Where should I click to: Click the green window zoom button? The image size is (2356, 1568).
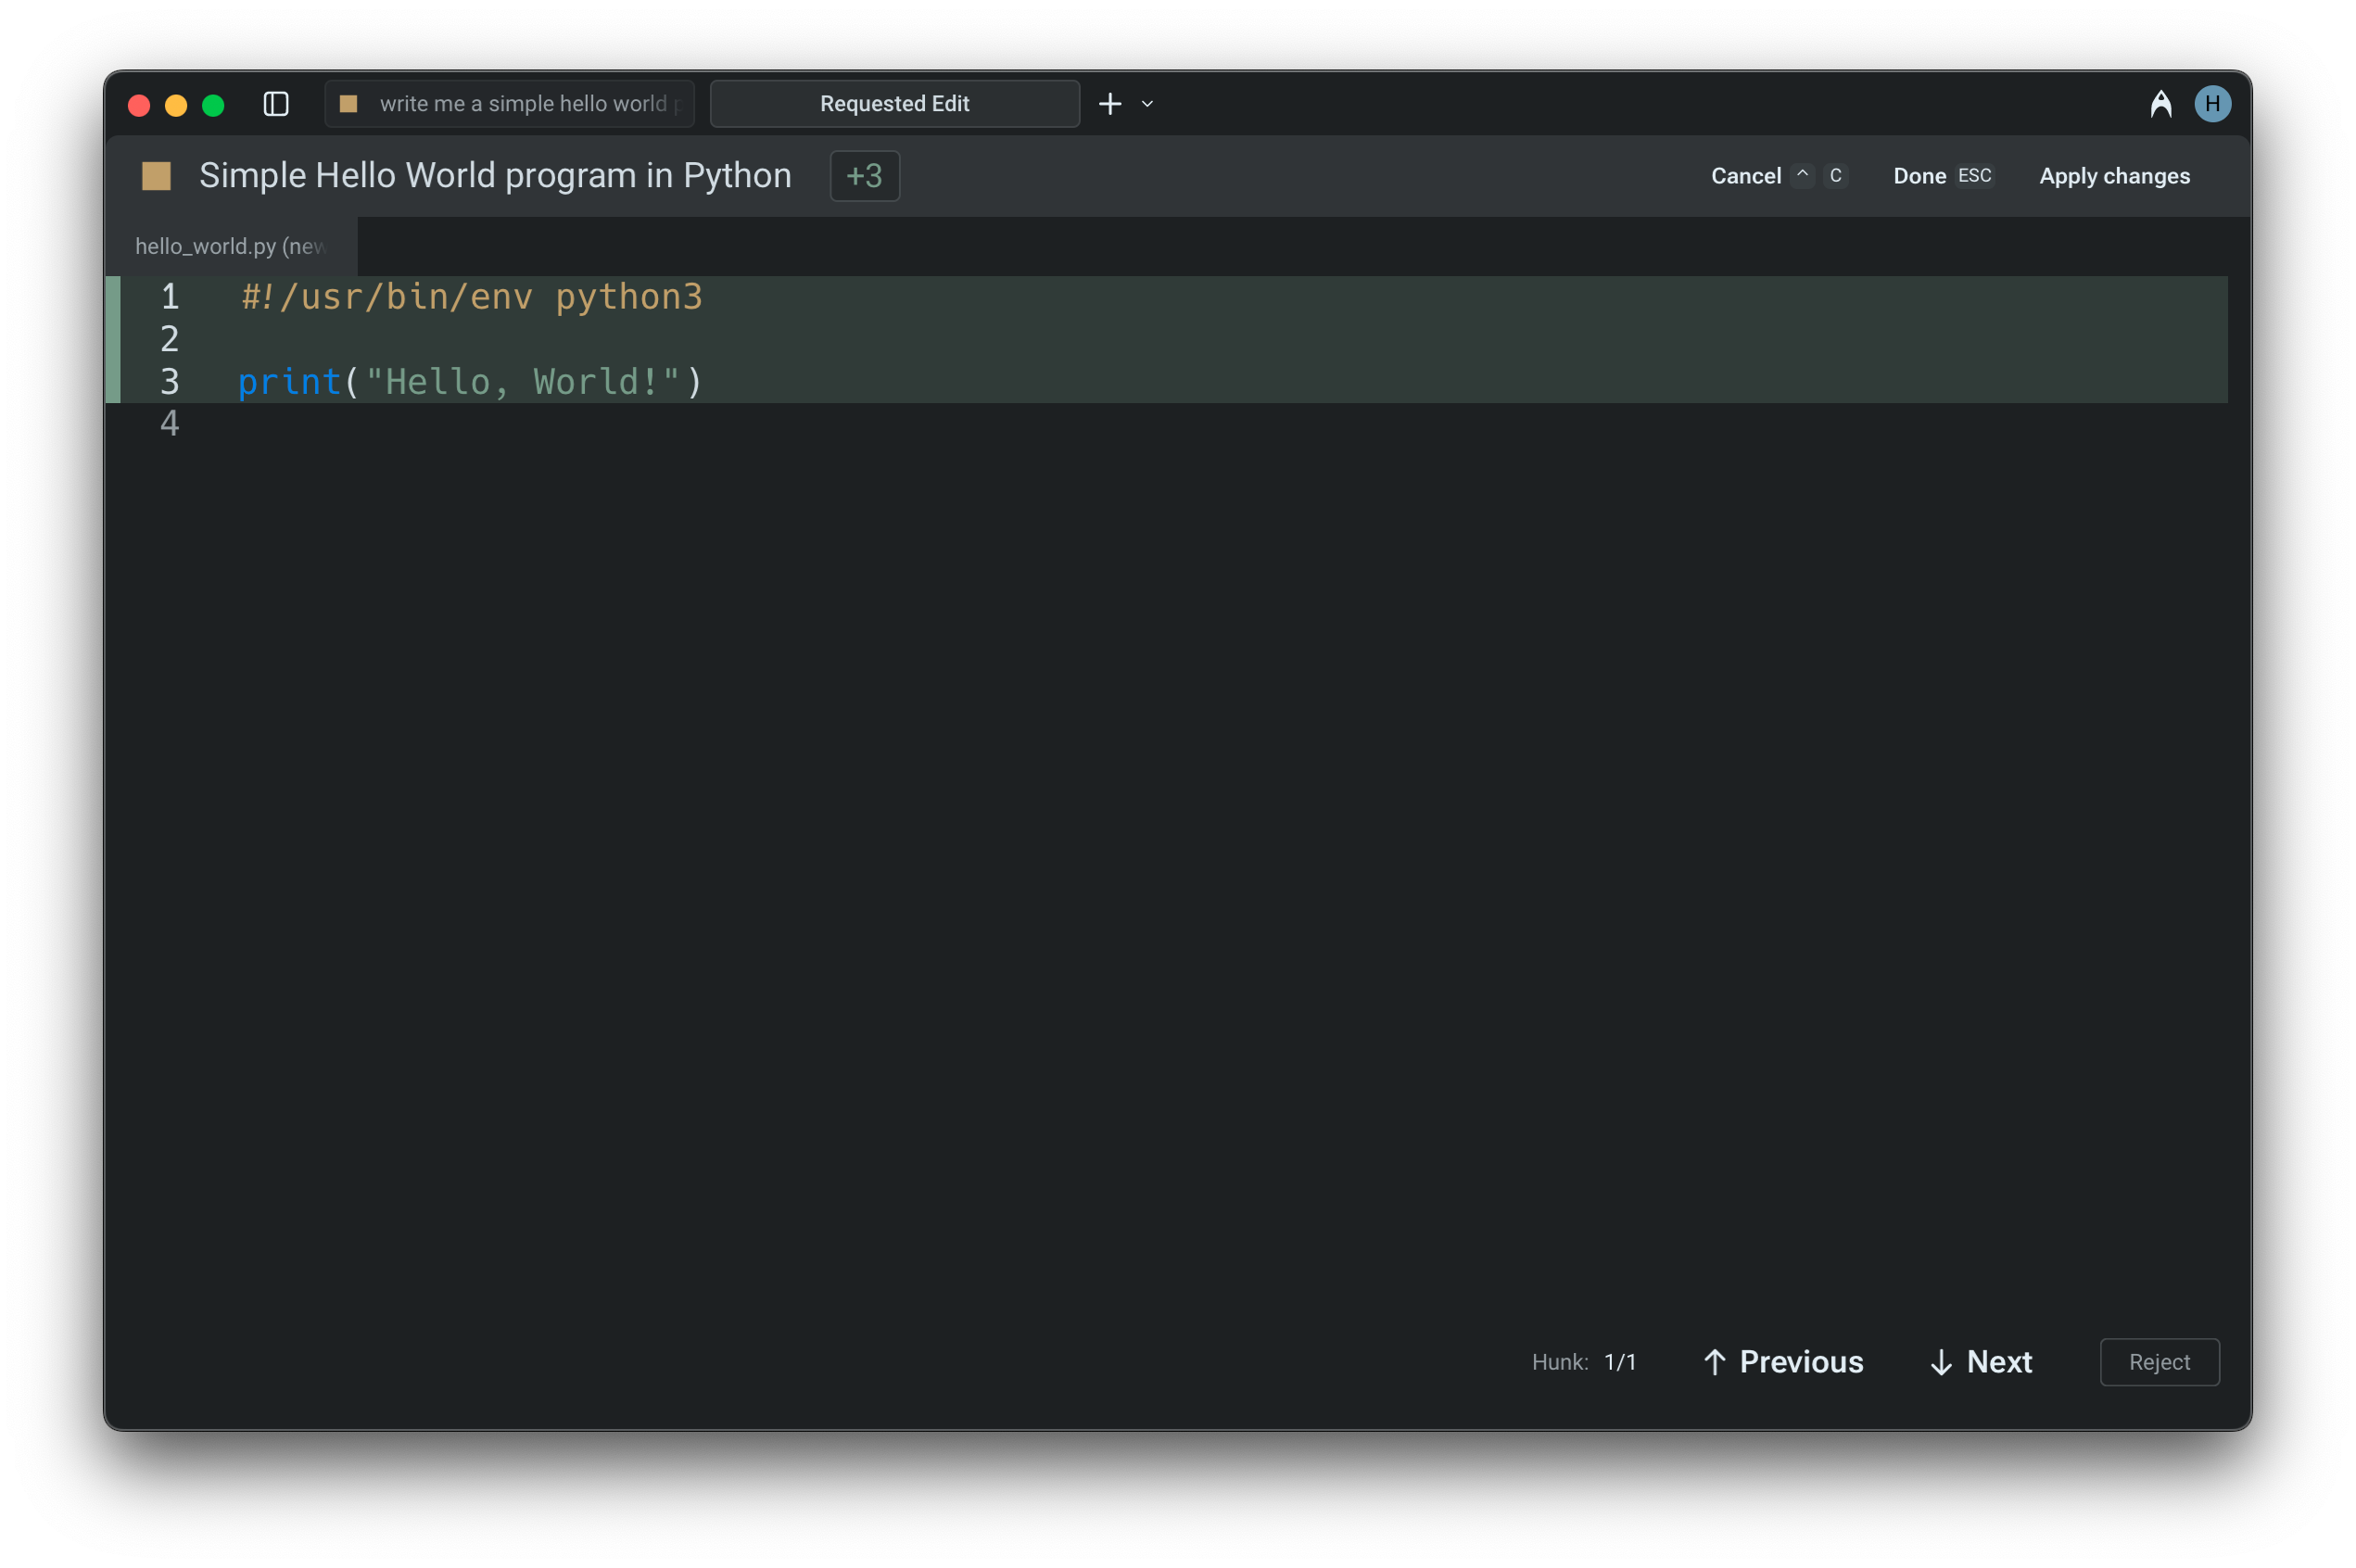(213, 105)
